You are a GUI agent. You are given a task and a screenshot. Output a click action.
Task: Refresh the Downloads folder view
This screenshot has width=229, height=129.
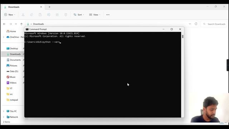click(x=196, y=24)
